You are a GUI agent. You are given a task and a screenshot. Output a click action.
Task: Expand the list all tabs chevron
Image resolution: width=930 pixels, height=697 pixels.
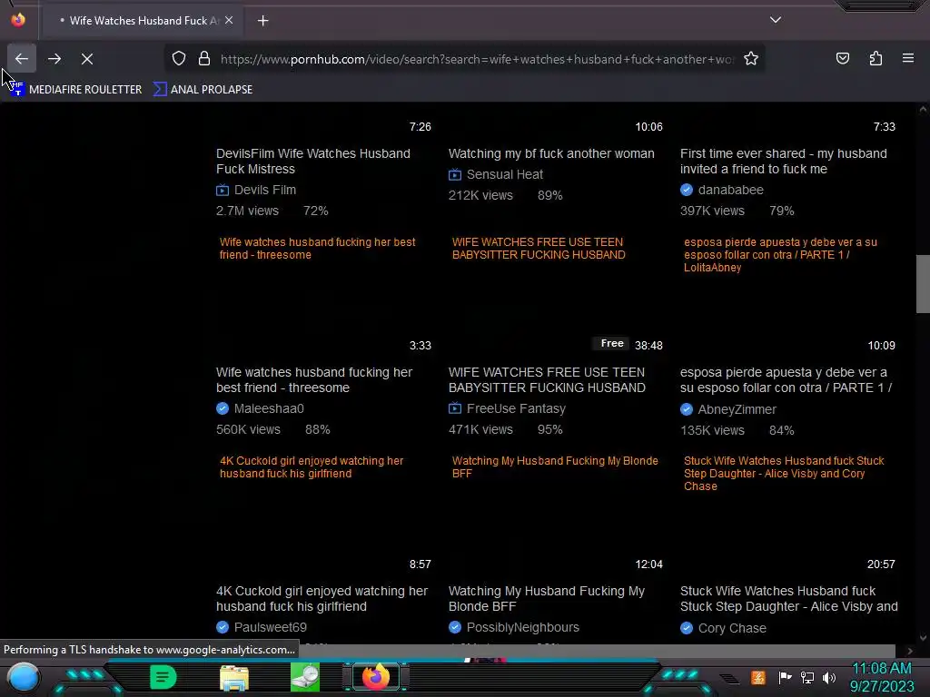tap(776, 20)
